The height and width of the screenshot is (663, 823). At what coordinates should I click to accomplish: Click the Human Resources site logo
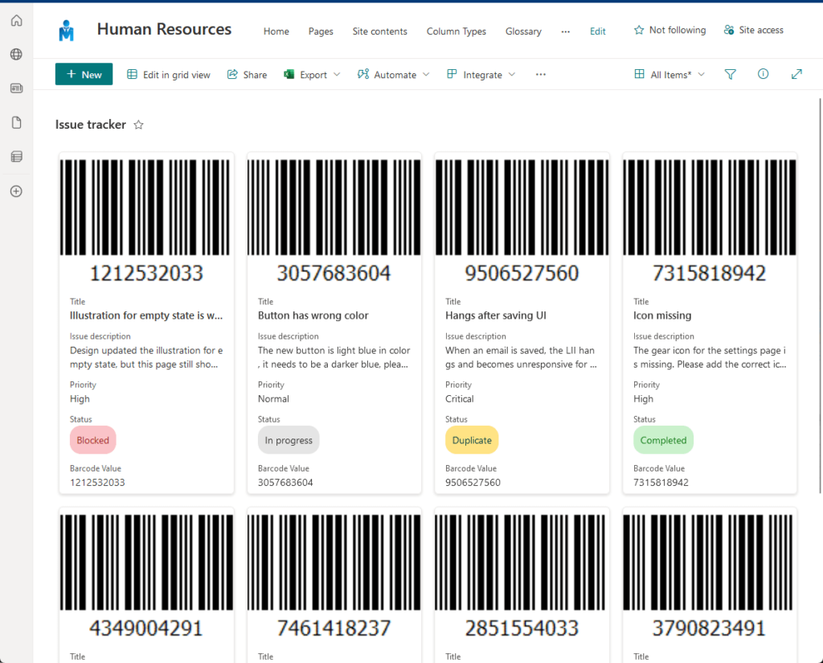(x=67, y=31)
